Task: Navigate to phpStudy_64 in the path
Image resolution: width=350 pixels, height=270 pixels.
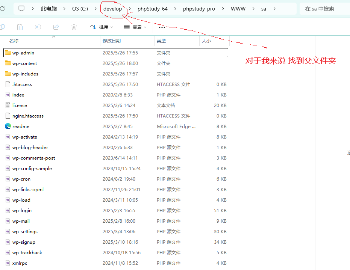Action: [x=153, y=9]
